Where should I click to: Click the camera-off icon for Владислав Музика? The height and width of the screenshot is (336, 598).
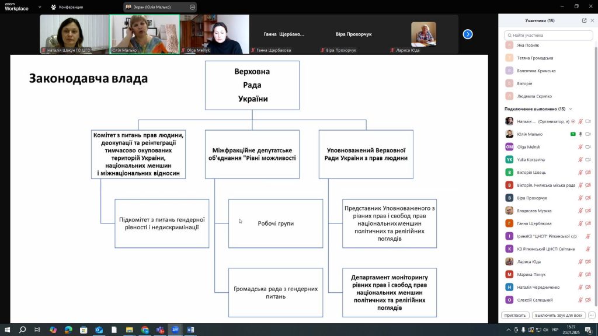point(588,211)
